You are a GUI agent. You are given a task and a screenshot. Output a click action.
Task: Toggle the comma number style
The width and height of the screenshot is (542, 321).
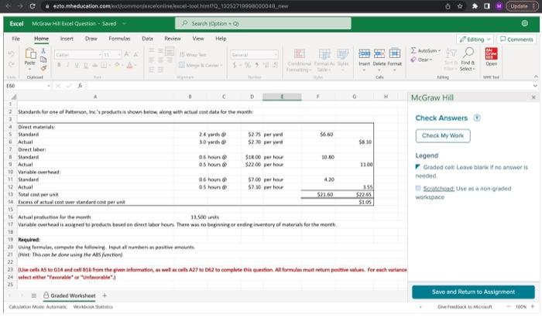[256, 65]
